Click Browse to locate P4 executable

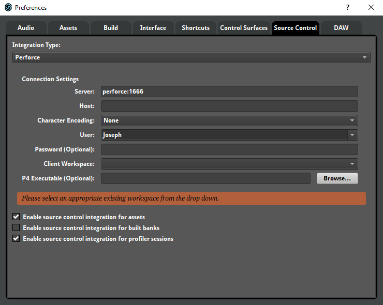[337, 178]
